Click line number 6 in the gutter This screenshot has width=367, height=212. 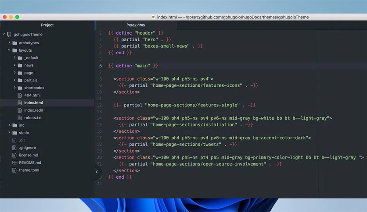(101, 66)
